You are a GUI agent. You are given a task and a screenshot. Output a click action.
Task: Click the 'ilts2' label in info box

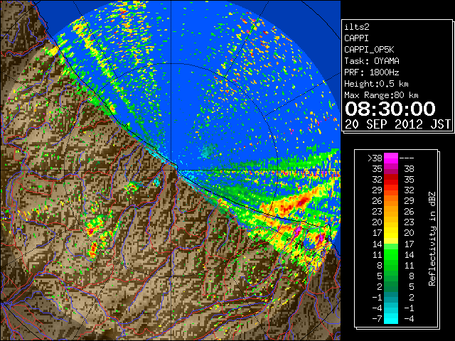[357, 27]
